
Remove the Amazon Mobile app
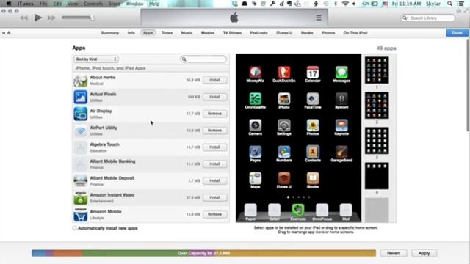214,214
